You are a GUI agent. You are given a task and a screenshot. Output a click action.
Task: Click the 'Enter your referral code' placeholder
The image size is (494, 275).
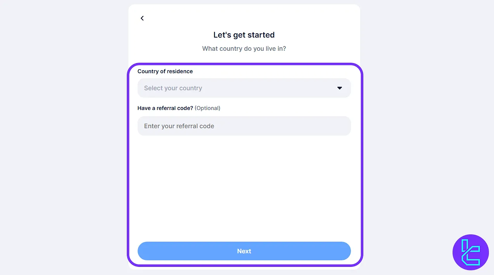pos(179,126)
